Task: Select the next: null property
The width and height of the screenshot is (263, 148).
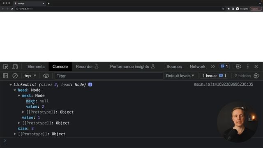Action: [x=37, y=101]
